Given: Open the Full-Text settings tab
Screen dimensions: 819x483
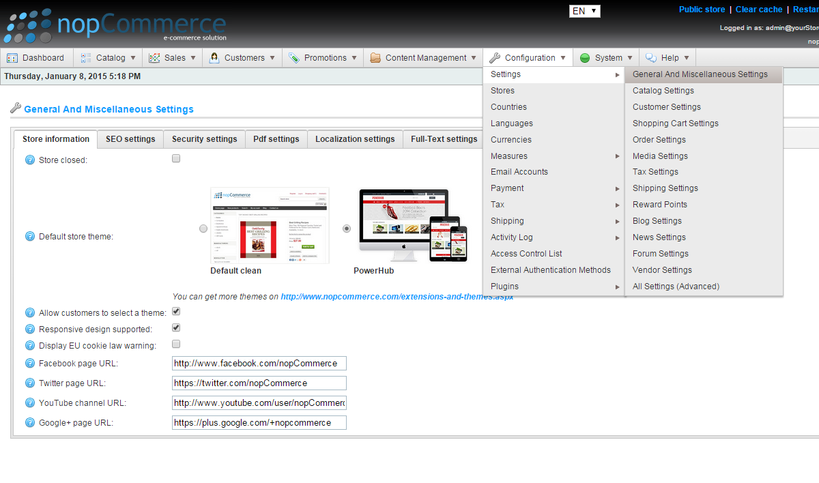Looking at the screenshot, I should click(x=444, y=139).
